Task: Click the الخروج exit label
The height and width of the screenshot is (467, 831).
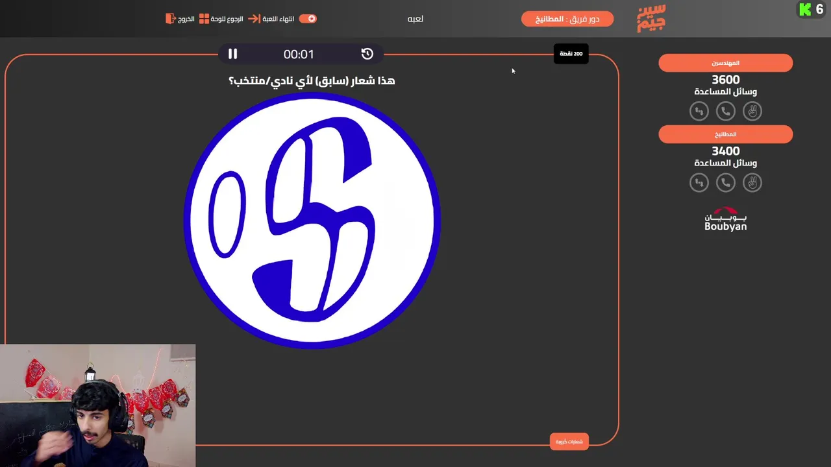Action: 186,19
